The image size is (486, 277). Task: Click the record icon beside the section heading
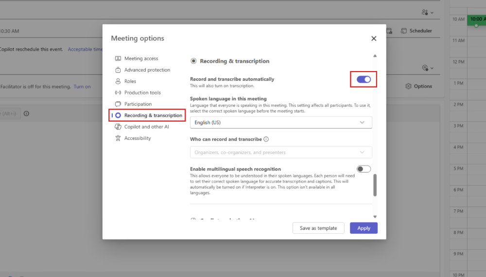pos(194,61)
